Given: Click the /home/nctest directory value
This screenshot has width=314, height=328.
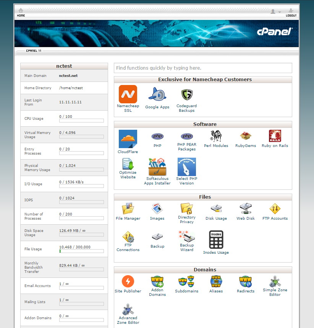Looking at the screenshot, I should tap(71, 88).
